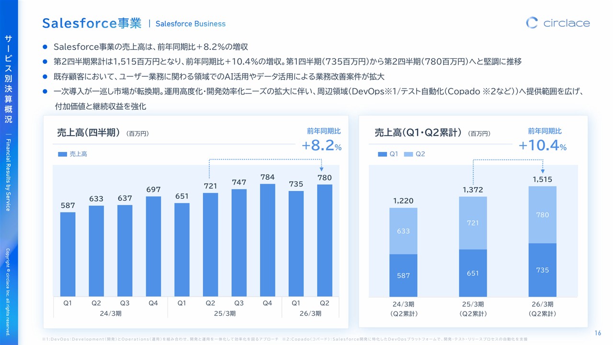613x345 pixels.
Task: Click the Salesforce事業 slide title
Action: coord(91,23)
